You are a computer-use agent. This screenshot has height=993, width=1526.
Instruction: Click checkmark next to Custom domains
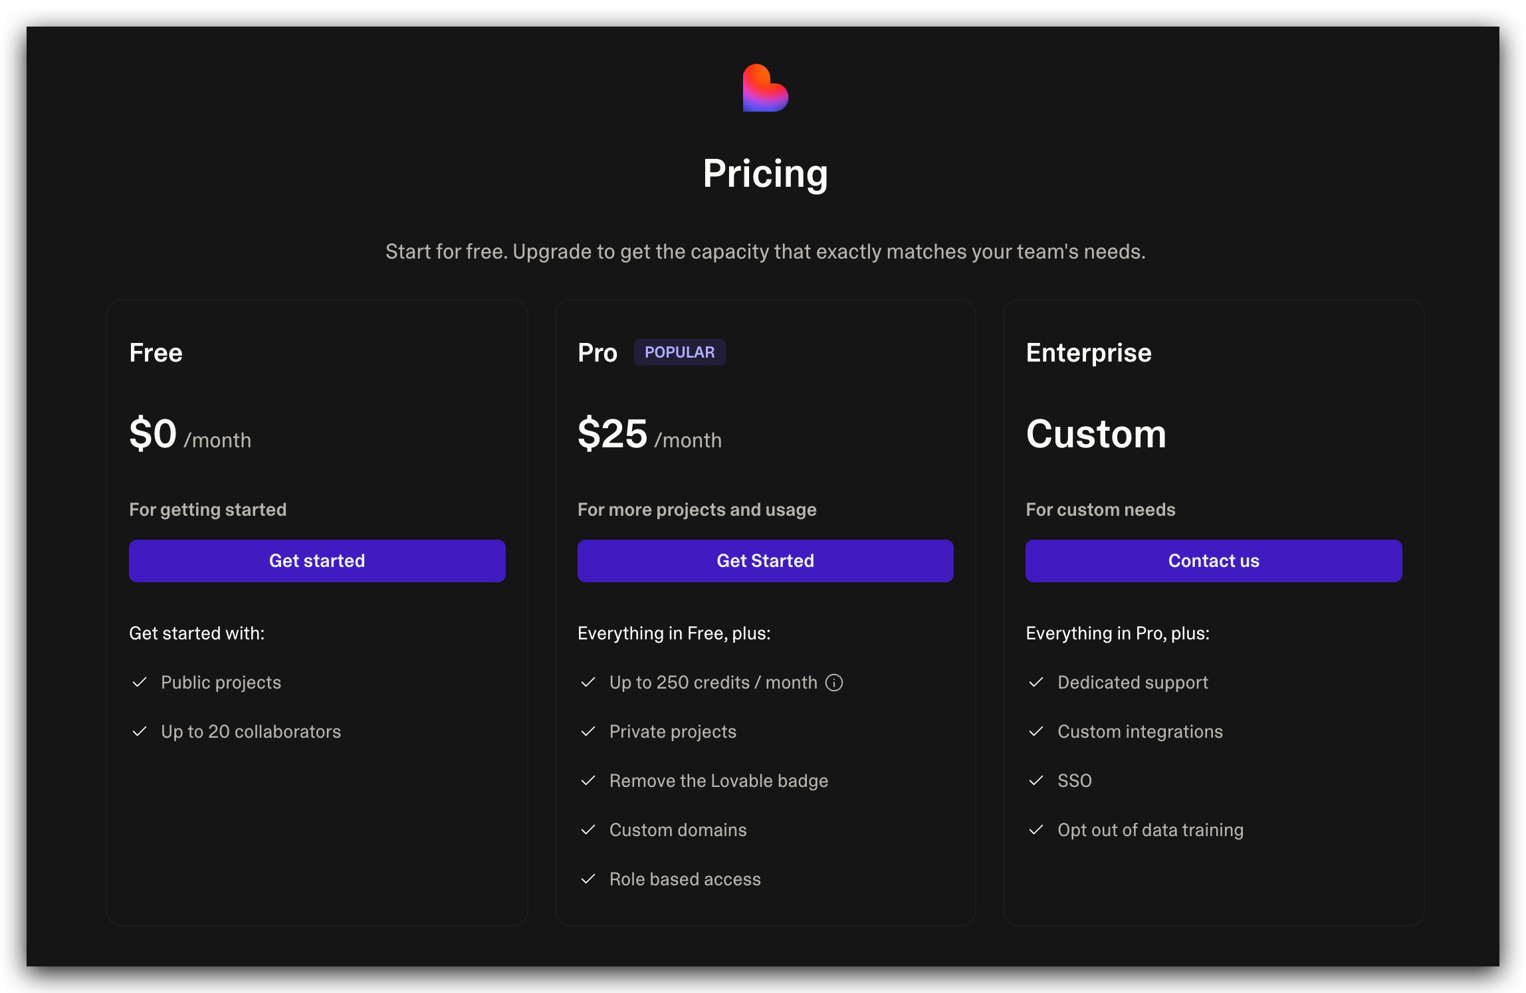(588, 830)
